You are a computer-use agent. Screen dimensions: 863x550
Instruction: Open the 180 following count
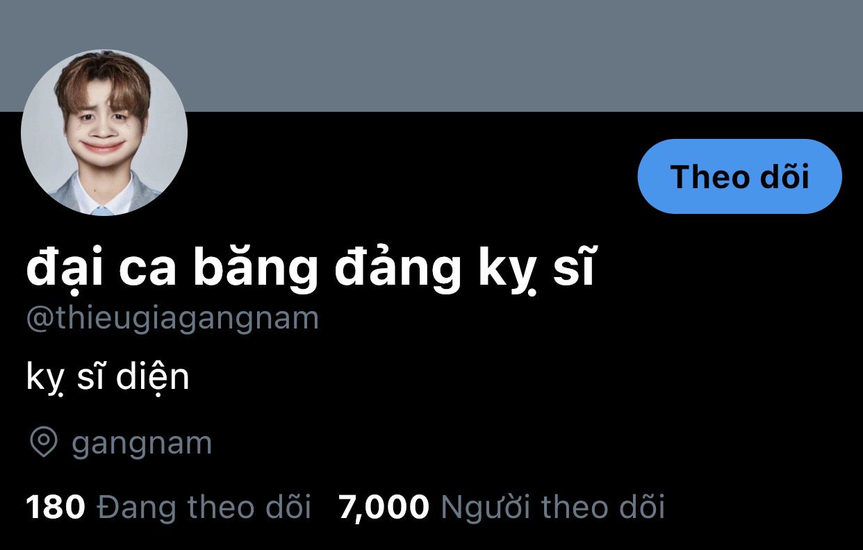pyautogui.click(x=56, y=508)
